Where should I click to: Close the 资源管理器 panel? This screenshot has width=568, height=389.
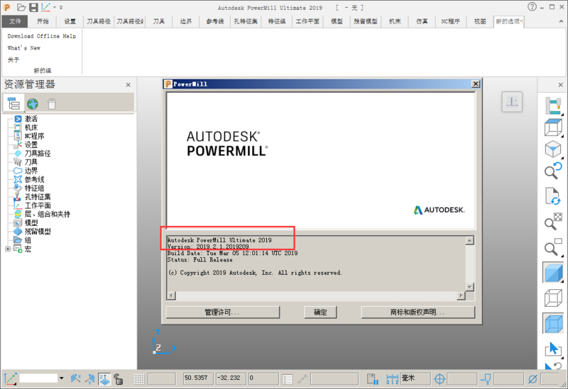coord(129,85)
